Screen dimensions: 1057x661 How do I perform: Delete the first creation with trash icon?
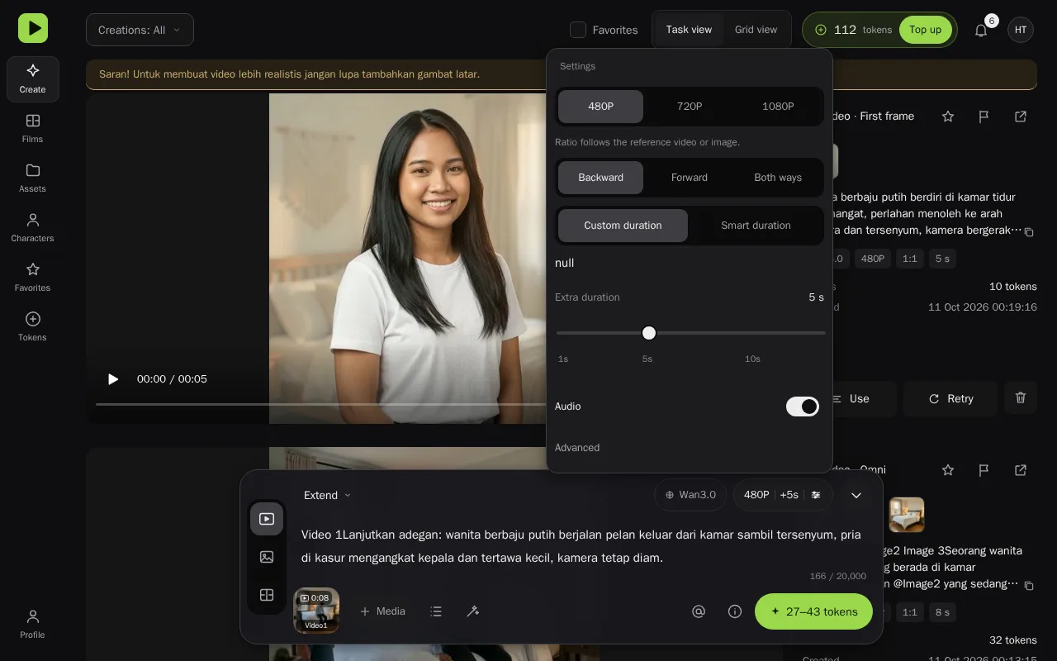[1021, 398]
